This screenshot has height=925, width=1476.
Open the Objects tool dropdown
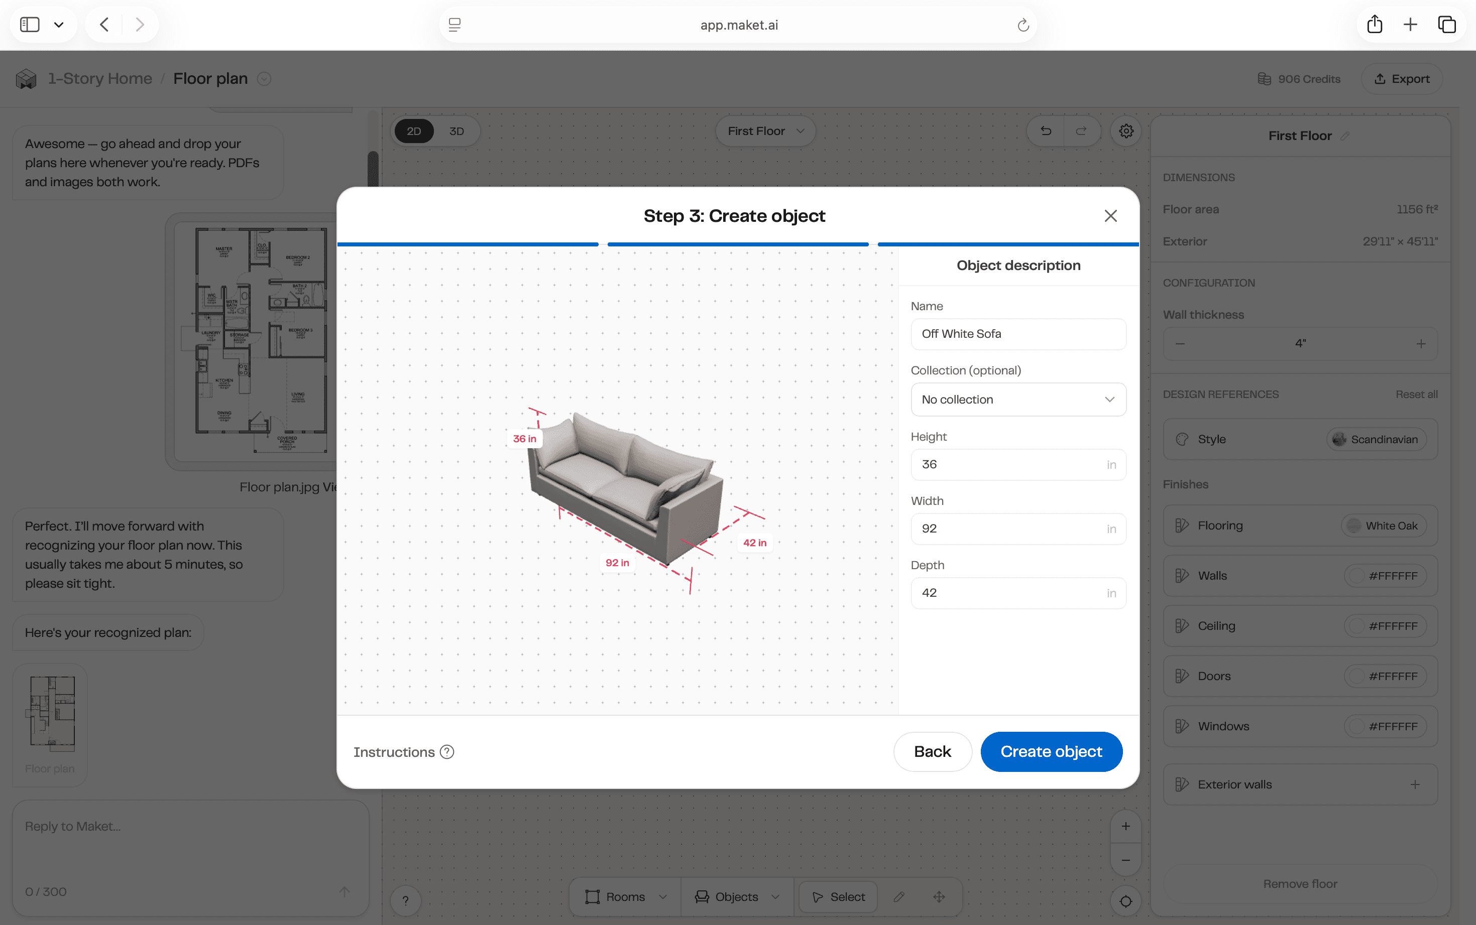[x=736, y=897]
